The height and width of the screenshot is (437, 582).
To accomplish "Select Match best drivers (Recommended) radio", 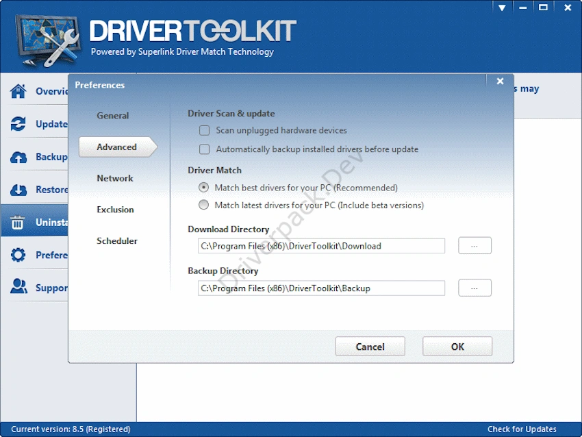I will point(203,188).
